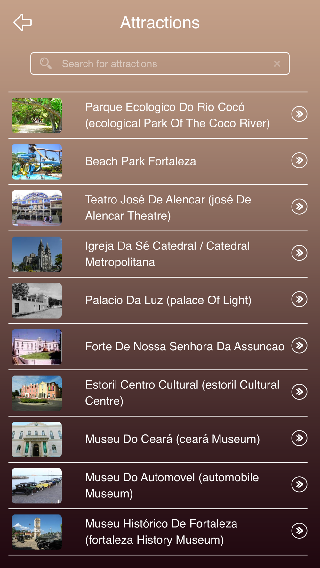Select Palacio Da Luz (palace Of Light) text
This screenshot has width=320, height=568.
click(168, 300)
